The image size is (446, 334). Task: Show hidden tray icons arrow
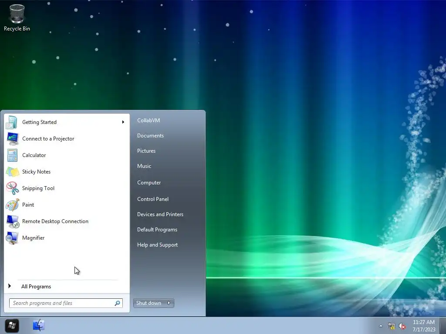381,326
